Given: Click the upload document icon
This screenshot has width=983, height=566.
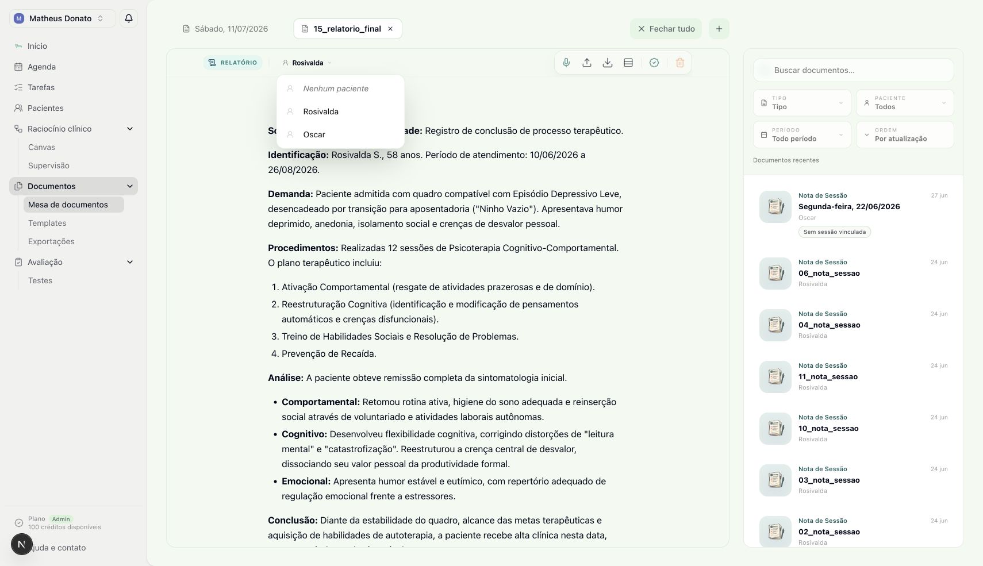Looking at the screenshot, I should pyautogui.click(x=587, y=63).
